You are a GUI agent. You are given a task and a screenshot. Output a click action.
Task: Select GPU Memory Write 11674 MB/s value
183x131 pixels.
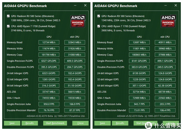[49, 49]
